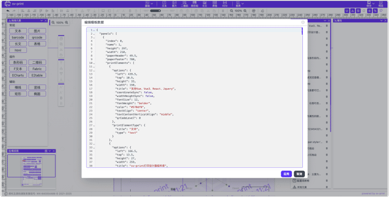Open the 图表 dropdown in top bar

click(x=240, y=4)
